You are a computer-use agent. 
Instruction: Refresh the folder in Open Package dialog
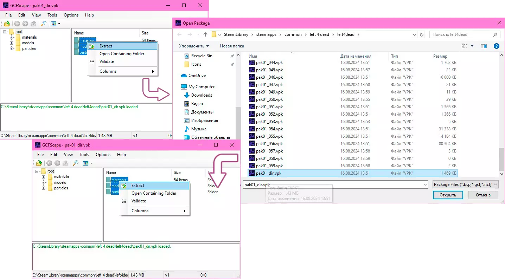click(x=422, y=34)
